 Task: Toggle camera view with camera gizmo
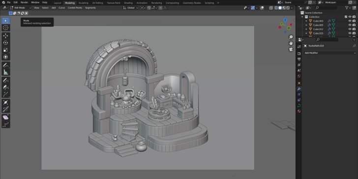coord(291,49)
